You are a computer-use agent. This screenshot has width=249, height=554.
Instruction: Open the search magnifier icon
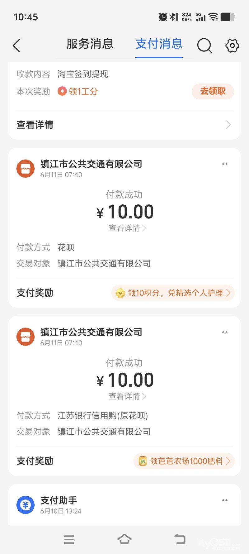pyautogui.click(x=204, y=45)
